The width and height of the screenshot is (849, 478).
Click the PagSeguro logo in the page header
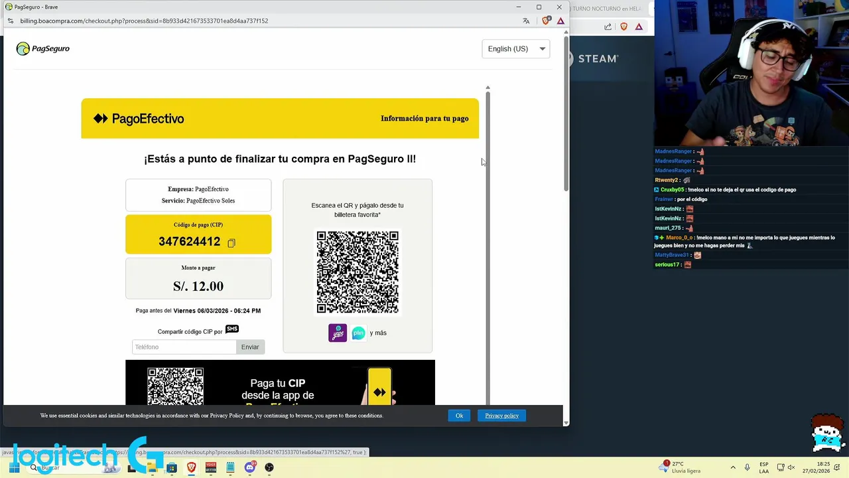[x=42, y=48]
